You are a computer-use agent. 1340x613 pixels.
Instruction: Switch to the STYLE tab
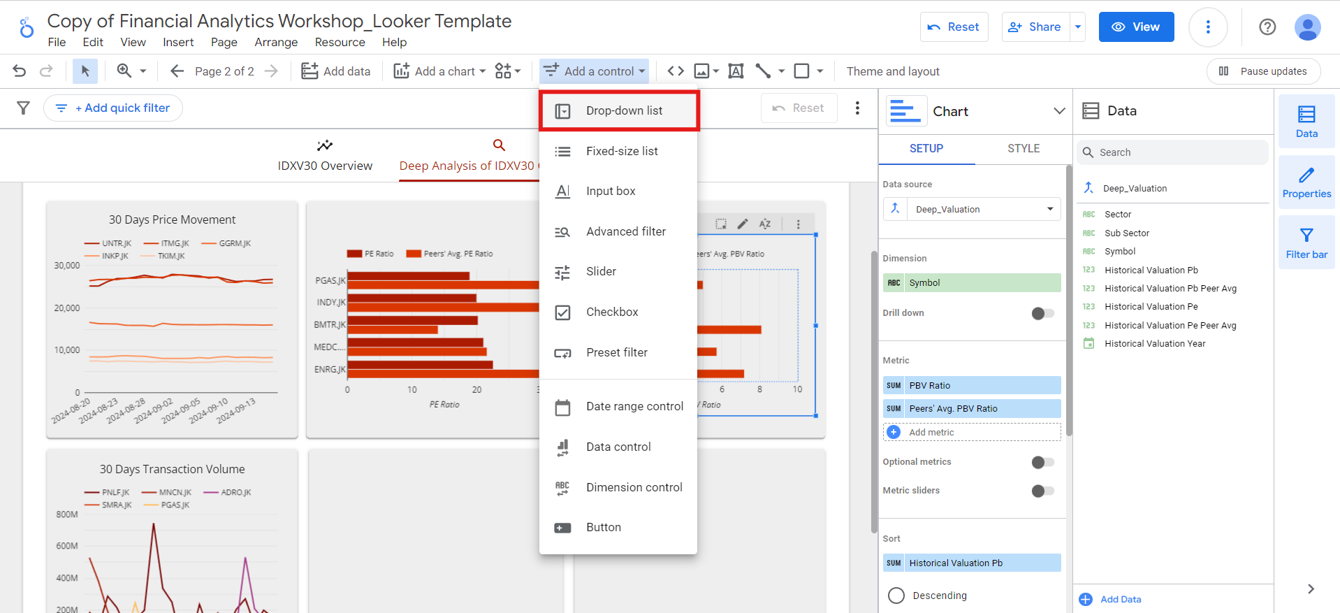1024,148
